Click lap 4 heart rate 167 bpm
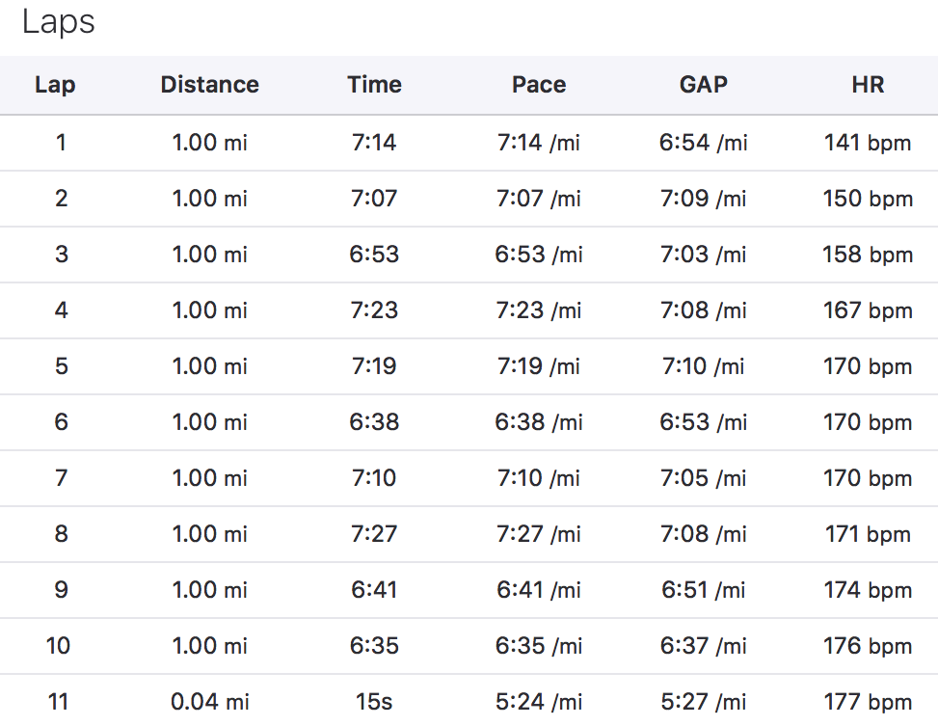 (x=868, y=310)
